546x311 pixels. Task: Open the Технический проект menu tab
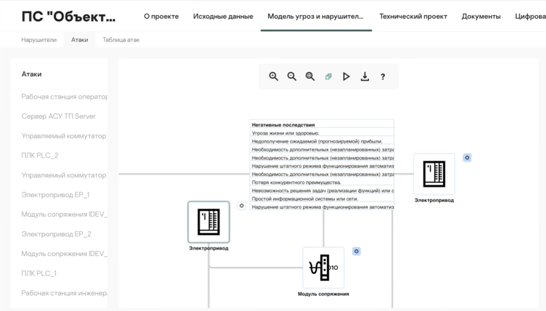(413, 16)
